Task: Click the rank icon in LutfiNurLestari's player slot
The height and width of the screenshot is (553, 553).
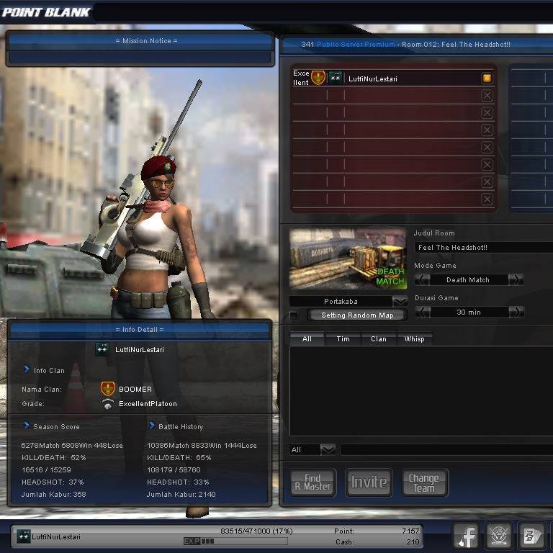Action: click(x=336, y=78)
